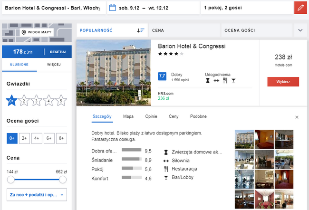Image resolution: width=309 pixels, height=210 pixels.
Task: Select guest rating 6+ filter
Action: pos(49,138)
